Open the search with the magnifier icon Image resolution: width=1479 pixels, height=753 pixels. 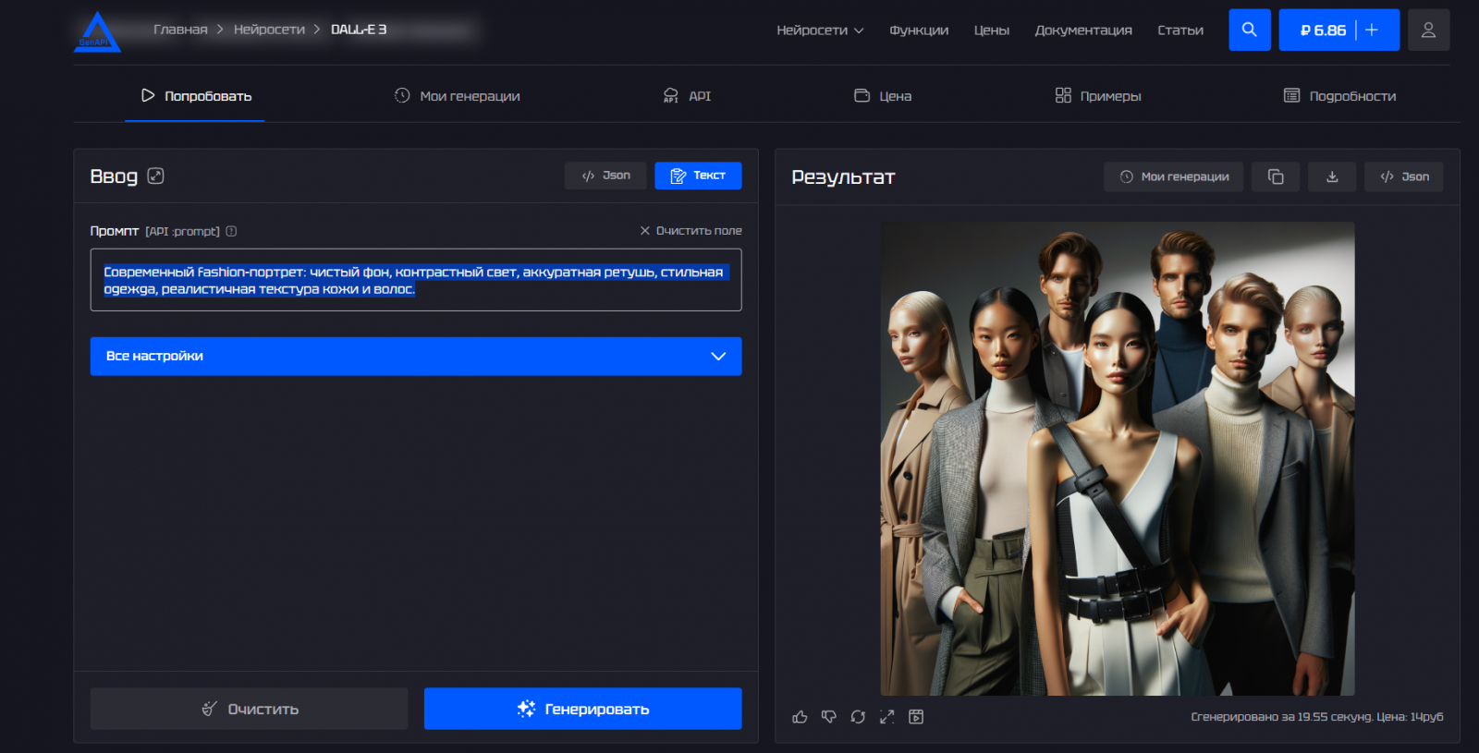(1249, 30)
